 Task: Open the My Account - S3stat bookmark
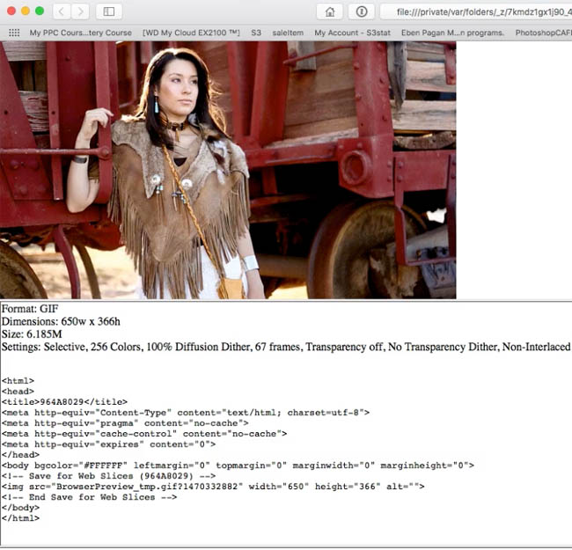[352, 33]
